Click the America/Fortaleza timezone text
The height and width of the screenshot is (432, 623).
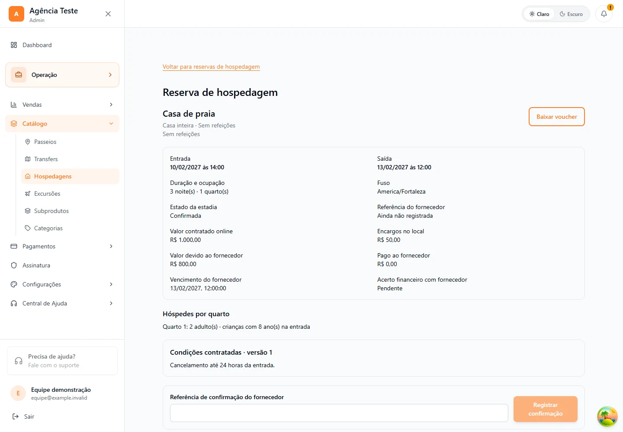(x=401, y=191)
